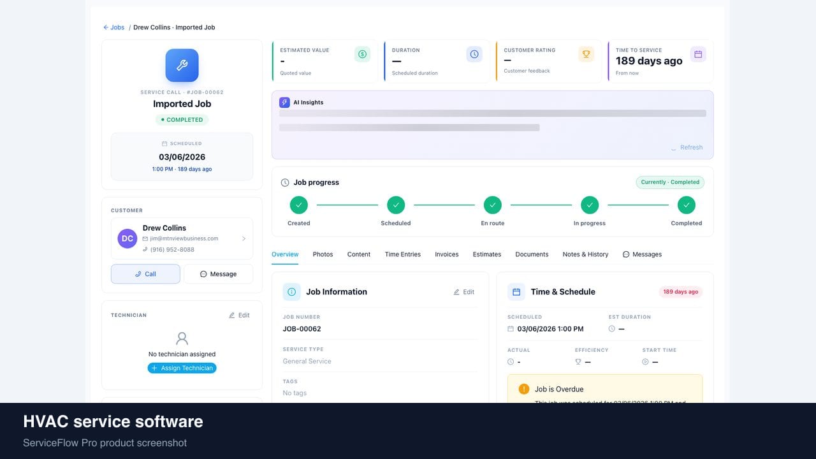Edit the Job Information card

[464, 292]
